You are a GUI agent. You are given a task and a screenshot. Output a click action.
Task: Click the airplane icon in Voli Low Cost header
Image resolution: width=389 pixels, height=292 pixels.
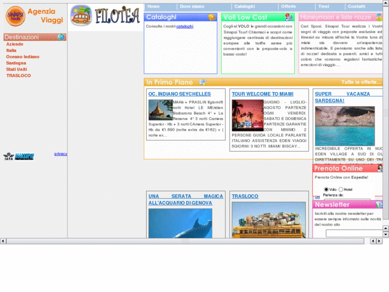289,17
